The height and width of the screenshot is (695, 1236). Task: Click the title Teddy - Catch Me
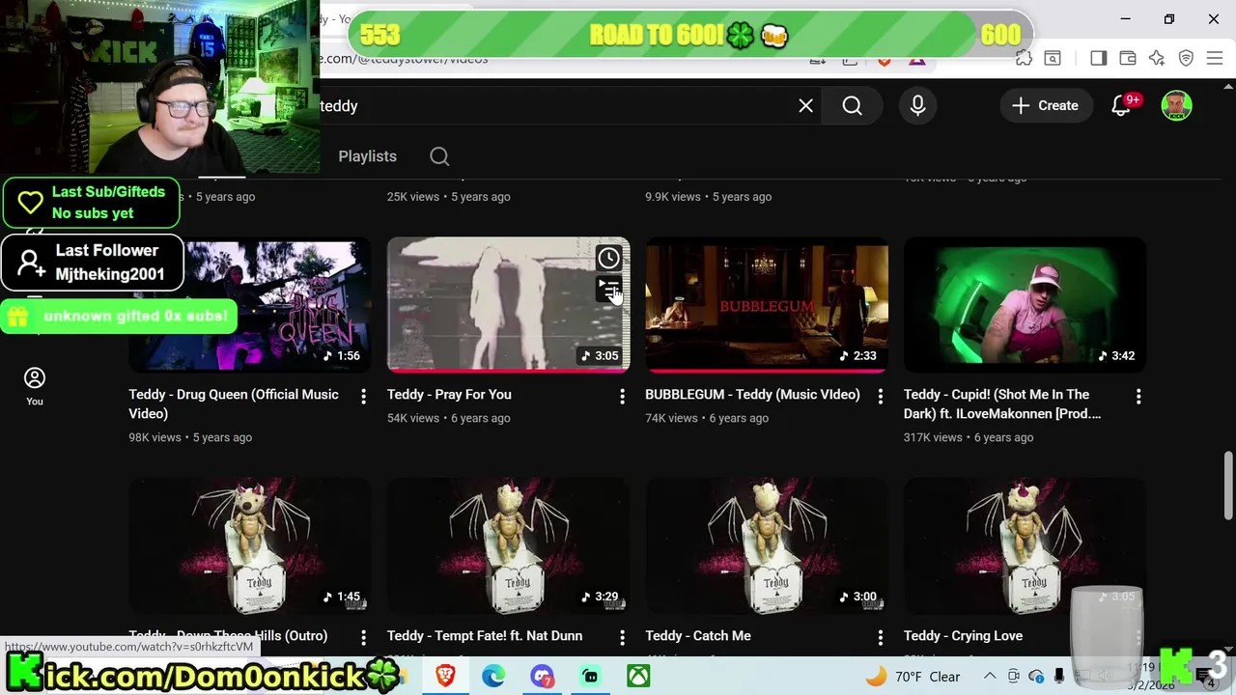pyautogui.click(x=698, y=635)
